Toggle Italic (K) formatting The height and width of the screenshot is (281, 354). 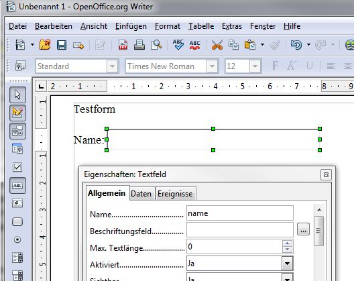(x=291, y=66)
